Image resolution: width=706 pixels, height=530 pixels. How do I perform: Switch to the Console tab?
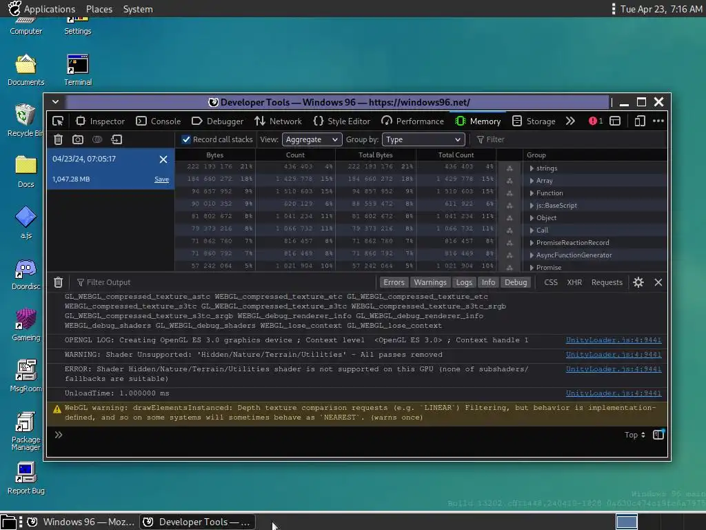click(159, 121)
